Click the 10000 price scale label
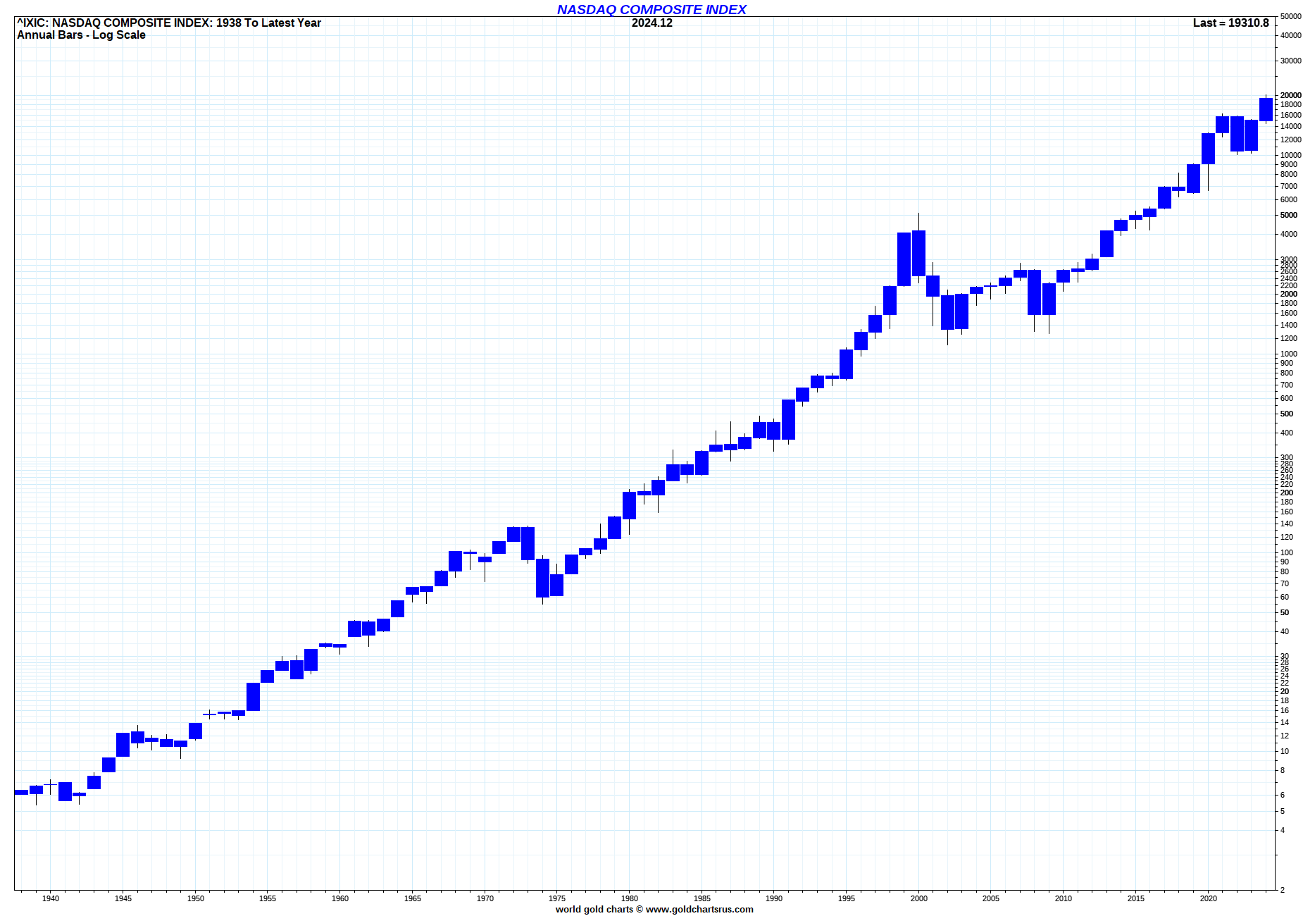Screen dimensions: 1303x916 (x=1291, y=155)
